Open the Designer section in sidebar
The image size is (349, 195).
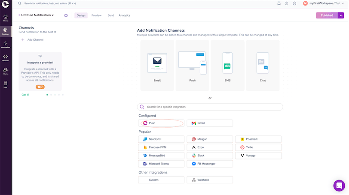coord(6,31)
